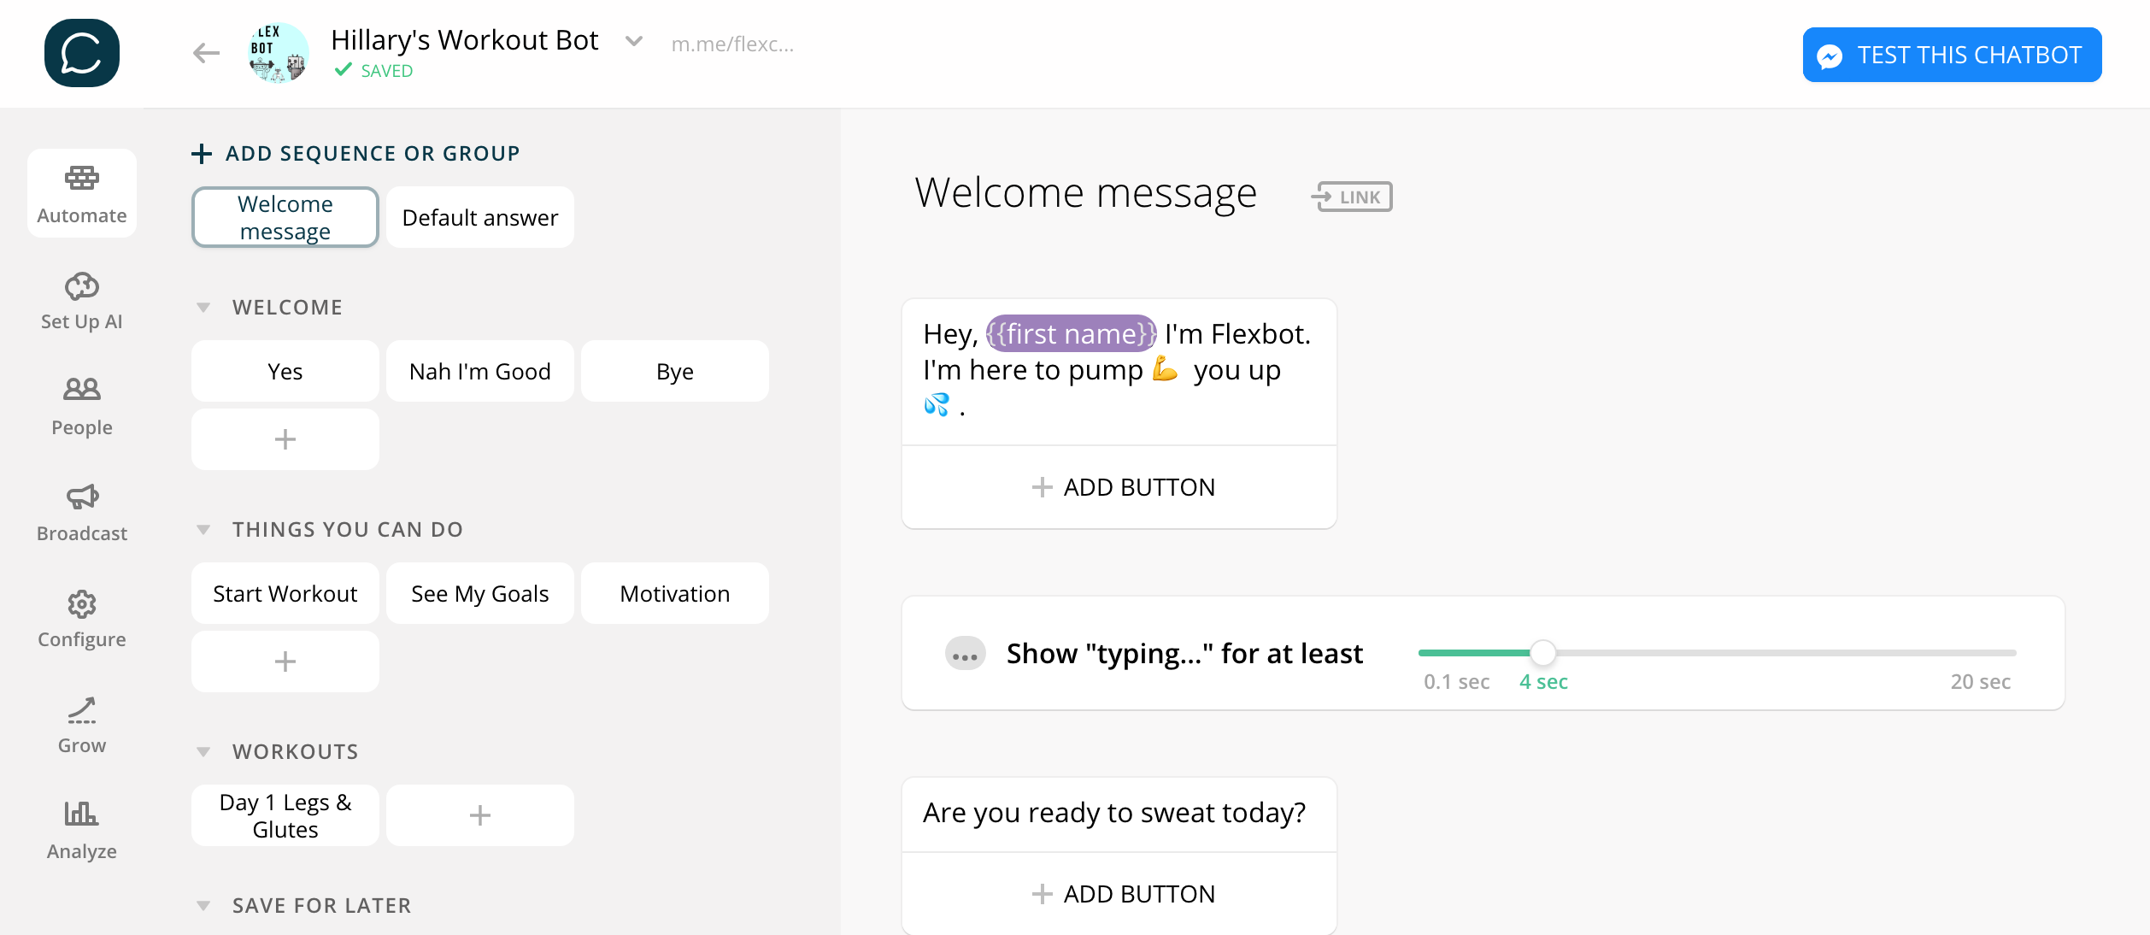Collapse the THINGS YOU CAN DO group
The height and width of the screenshot is (935, 2150).
point(203,530)
